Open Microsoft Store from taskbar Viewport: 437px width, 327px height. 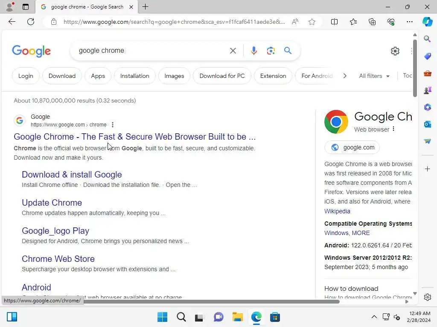tap(275, 317)
